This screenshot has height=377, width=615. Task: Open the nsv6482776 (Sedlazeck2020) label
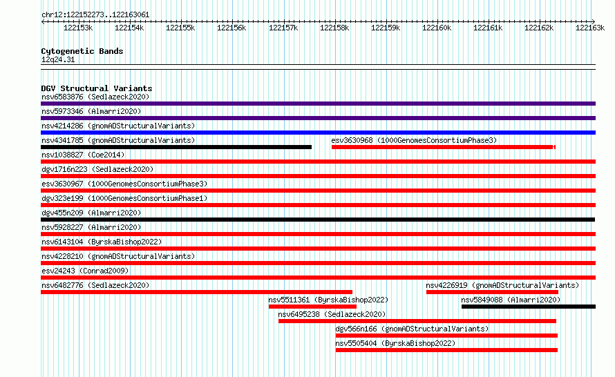coord(95,285)
